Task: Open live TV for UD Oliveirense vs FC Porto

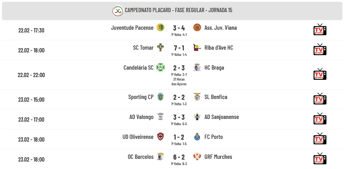Action: click(320, 138)
